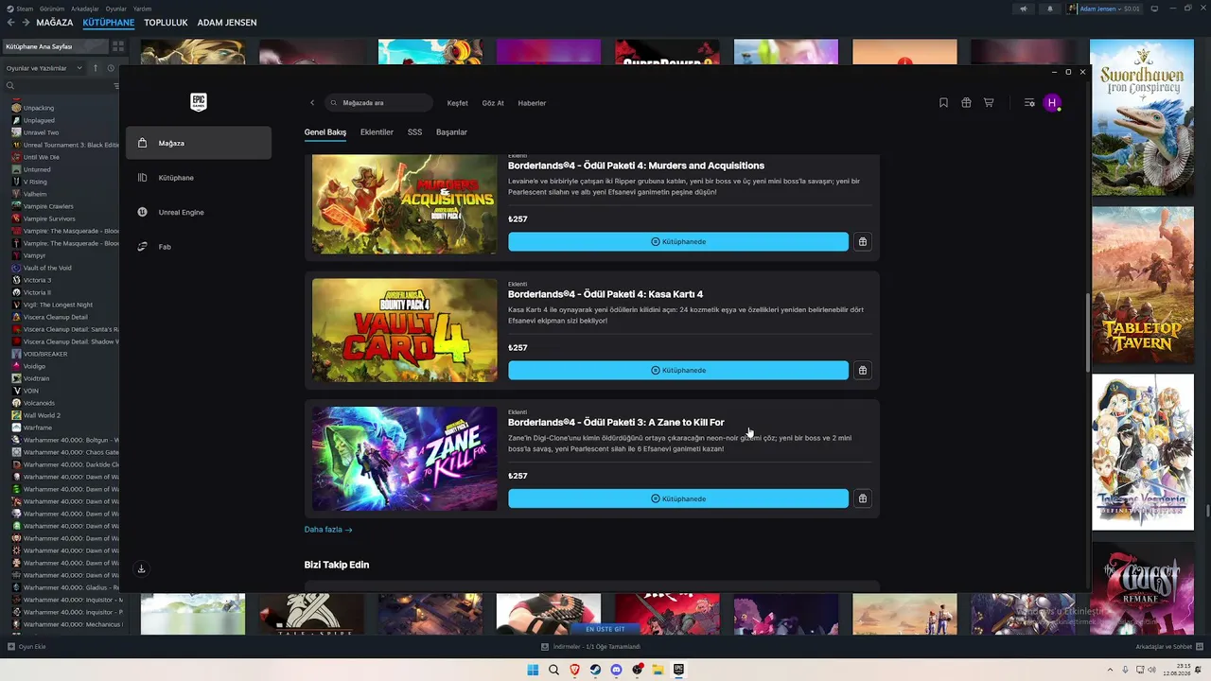Image resolution: width=1211 pixels, height=681 pixels.
Task: Expand Oyunlar ve Yazılımlar dropdown
Action: point(44,68)
